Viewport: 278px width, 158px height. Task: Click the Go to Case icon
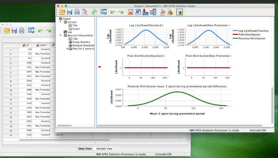coord(138,12)
